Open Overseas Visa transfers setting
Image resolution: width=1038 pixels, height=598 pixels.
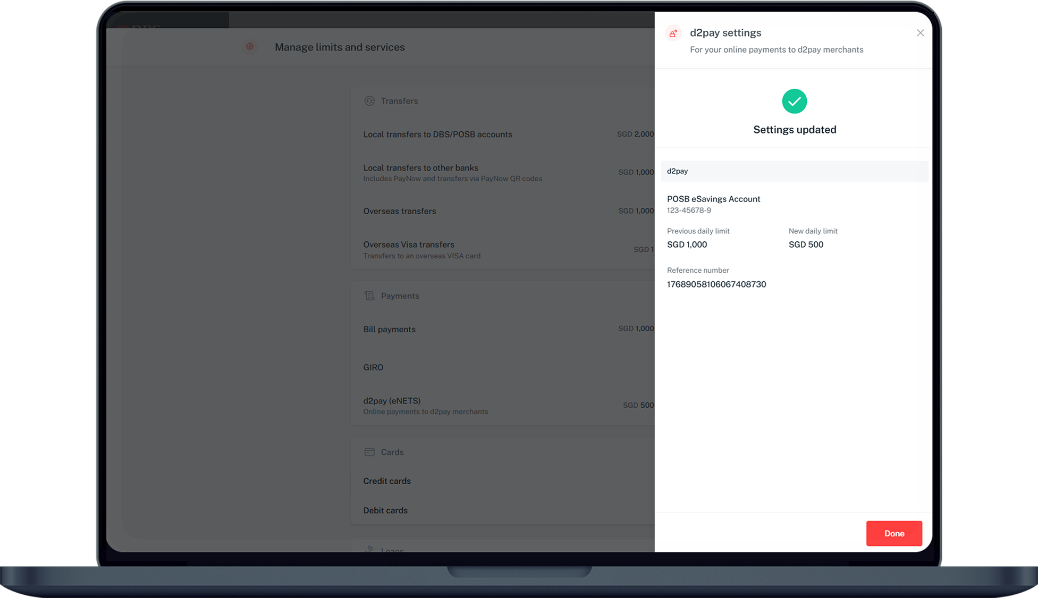409,245
